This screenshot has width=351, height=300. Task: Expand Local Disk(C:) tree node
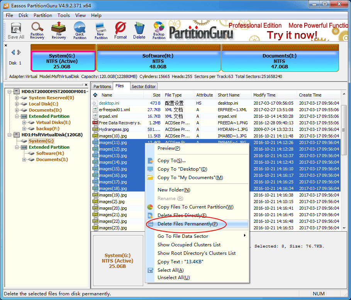pyautogui.click(x=17, y=104)
